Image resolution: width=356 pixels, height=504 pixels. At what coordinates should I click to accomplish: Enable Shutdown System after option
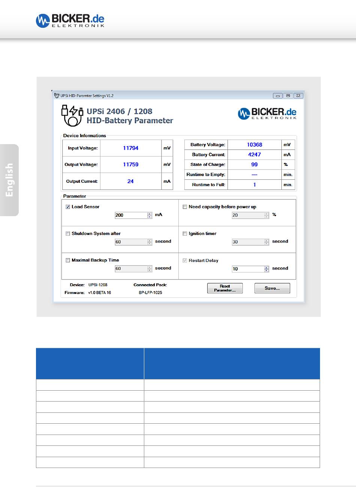click(68, 233)
